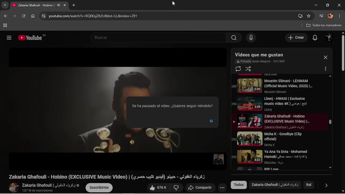This screenshot has width=345, height=194.
Task: Click the end-card channel thumbnail in video
Action: pyautogui.click(x=219, y=159)
